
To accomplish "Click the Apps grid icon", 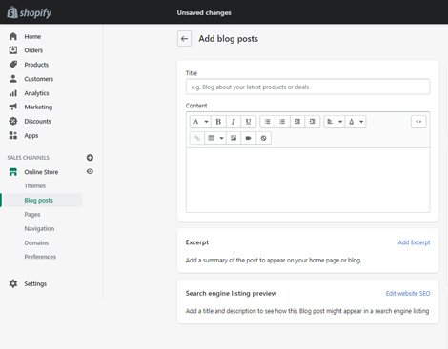I will 13,135.
